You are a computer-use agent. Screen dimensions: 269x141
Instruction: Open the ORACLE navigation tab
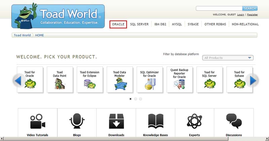[x=118, y=24]
